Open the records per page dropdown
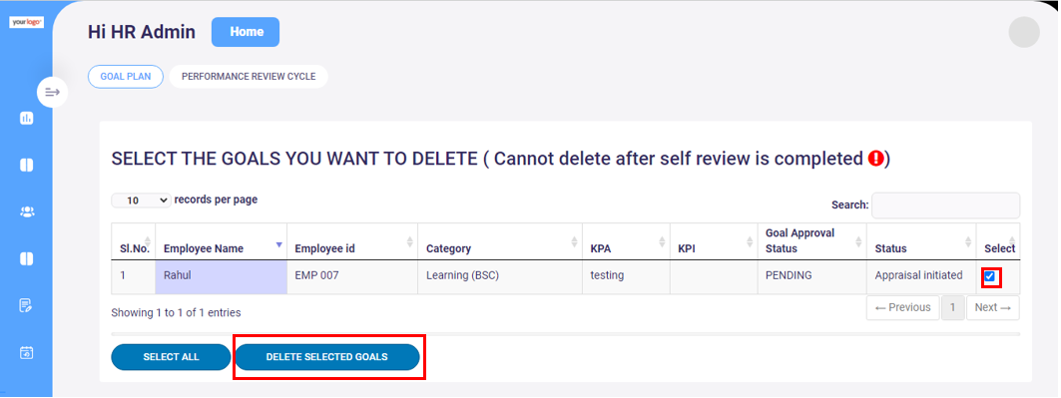 click(141, 200)
